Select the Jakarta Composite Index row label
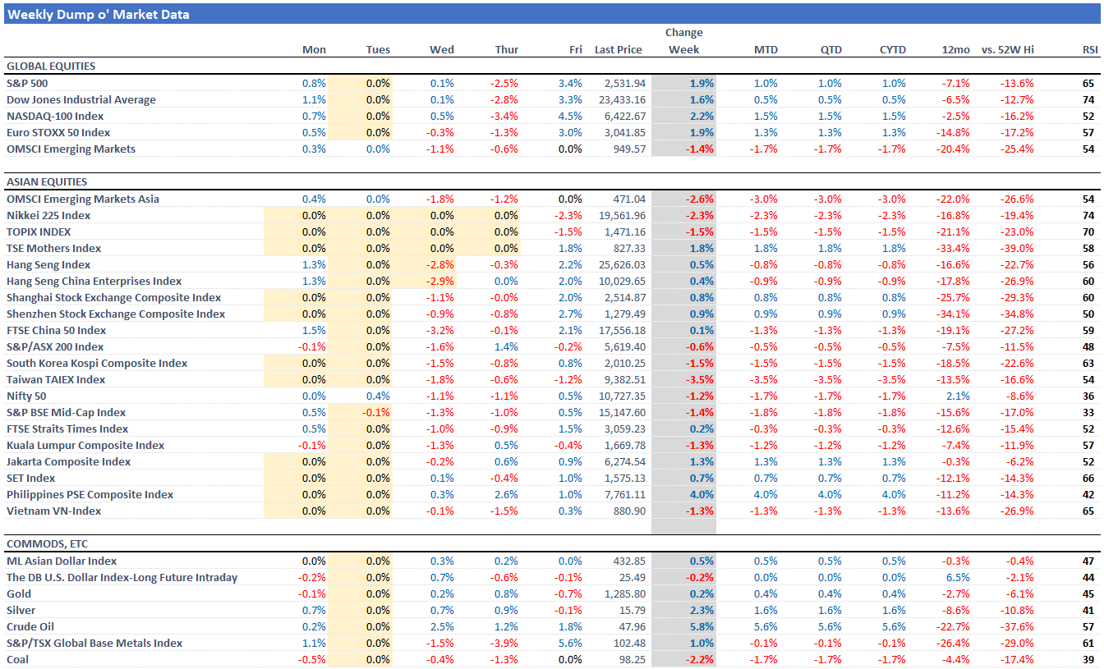 pyautogui.click(x=68, y=461)
